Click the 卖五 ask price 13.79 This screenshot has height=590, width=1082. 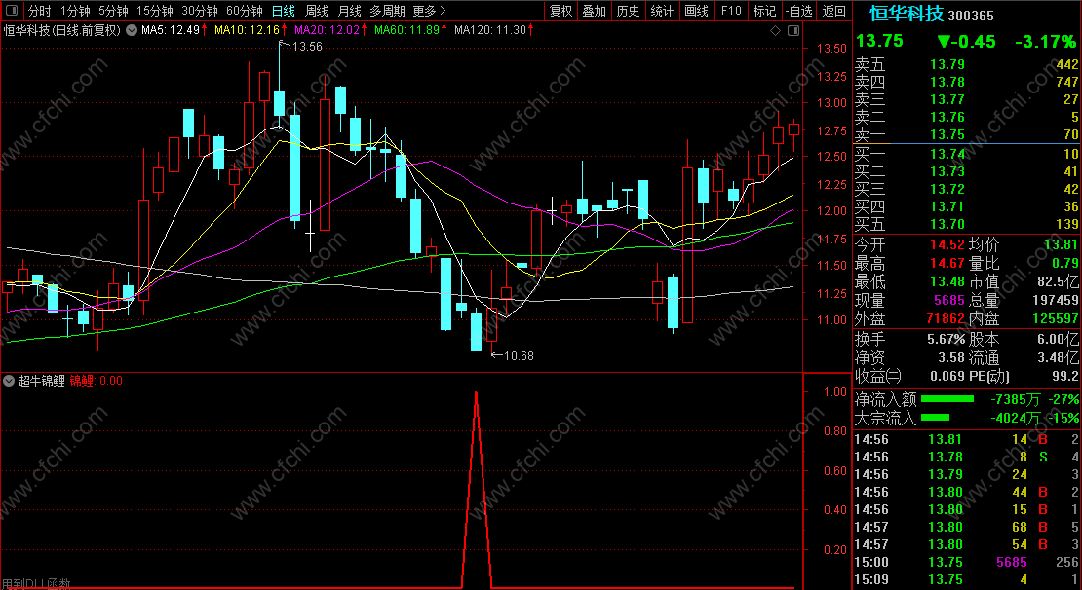coord(947,65)
